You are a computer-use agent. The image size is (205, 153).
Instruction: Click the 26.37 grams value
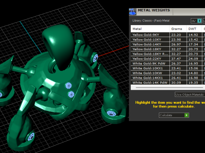pos(176,64)
